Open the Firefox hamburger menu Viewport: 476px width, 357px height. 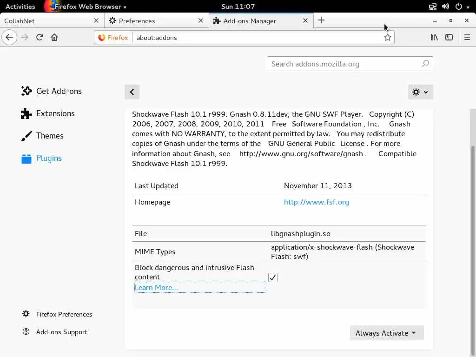click(467, 37)
